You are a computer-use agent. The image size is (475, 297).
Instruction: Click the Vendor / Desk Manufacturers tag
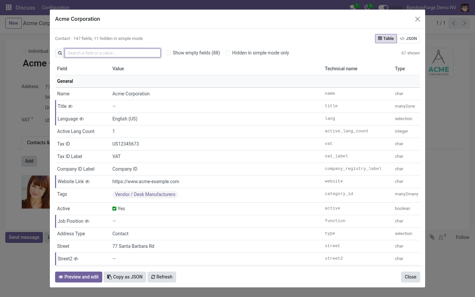point(145,194)
